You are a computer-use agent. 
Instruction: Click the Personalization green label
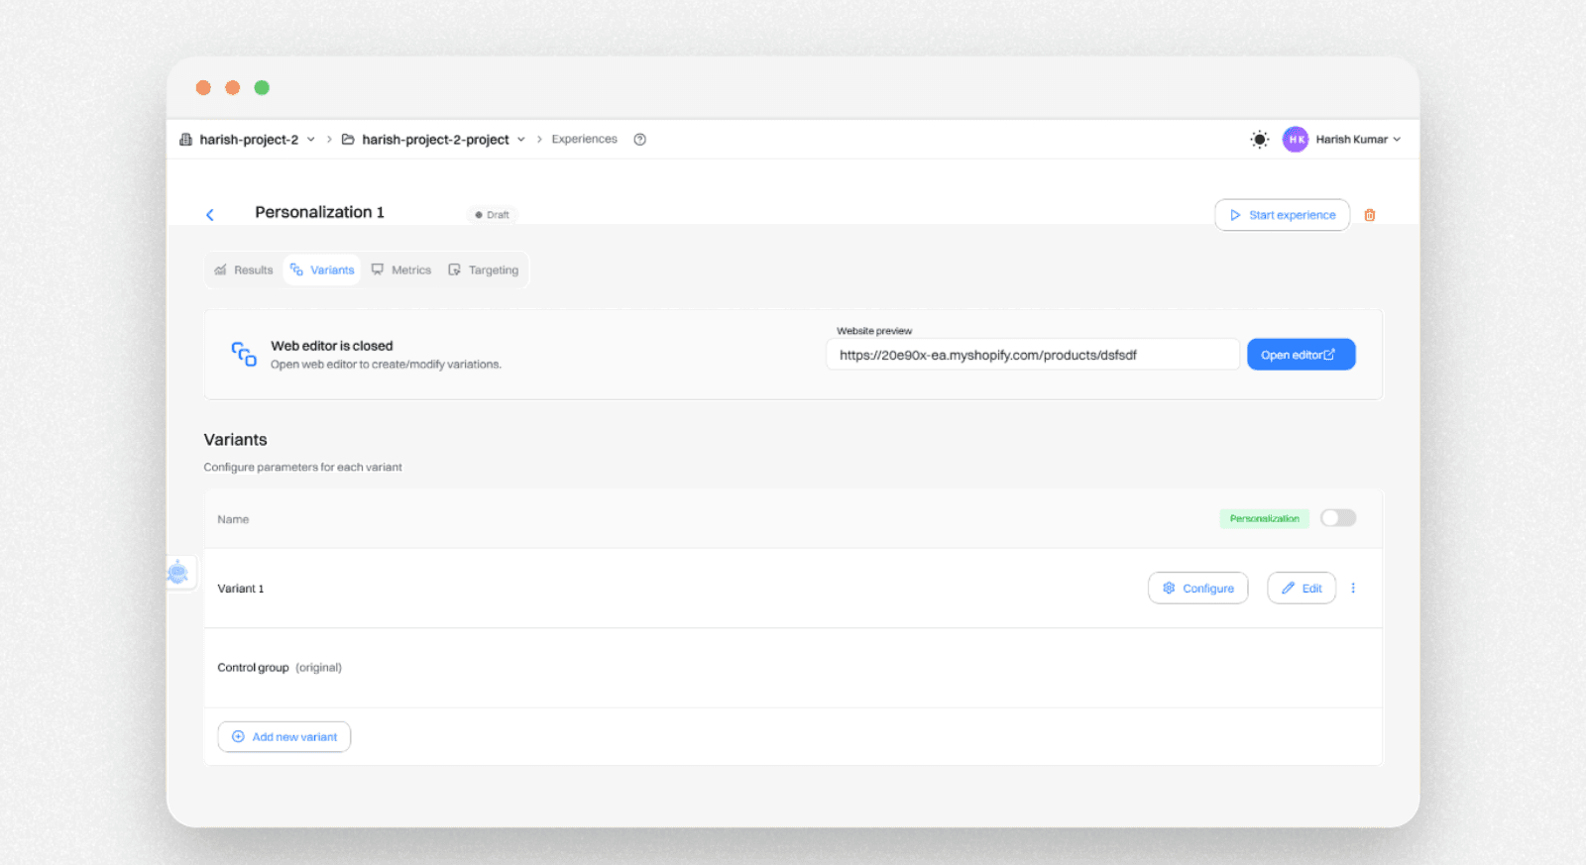tap(1264, 518)
